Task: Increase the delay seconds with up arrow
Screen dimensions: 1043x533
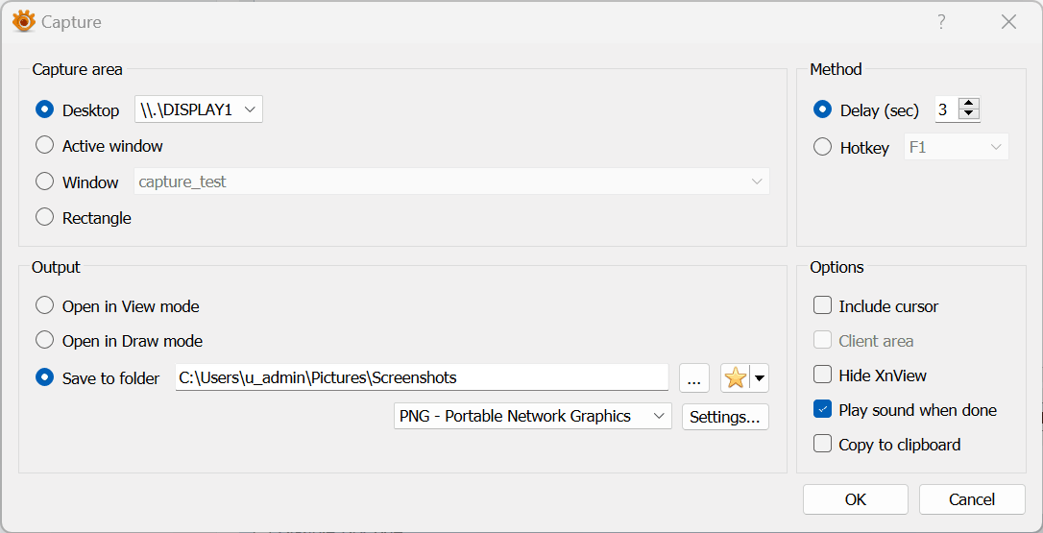Action: pyautogui.click(x=970, y=105)
